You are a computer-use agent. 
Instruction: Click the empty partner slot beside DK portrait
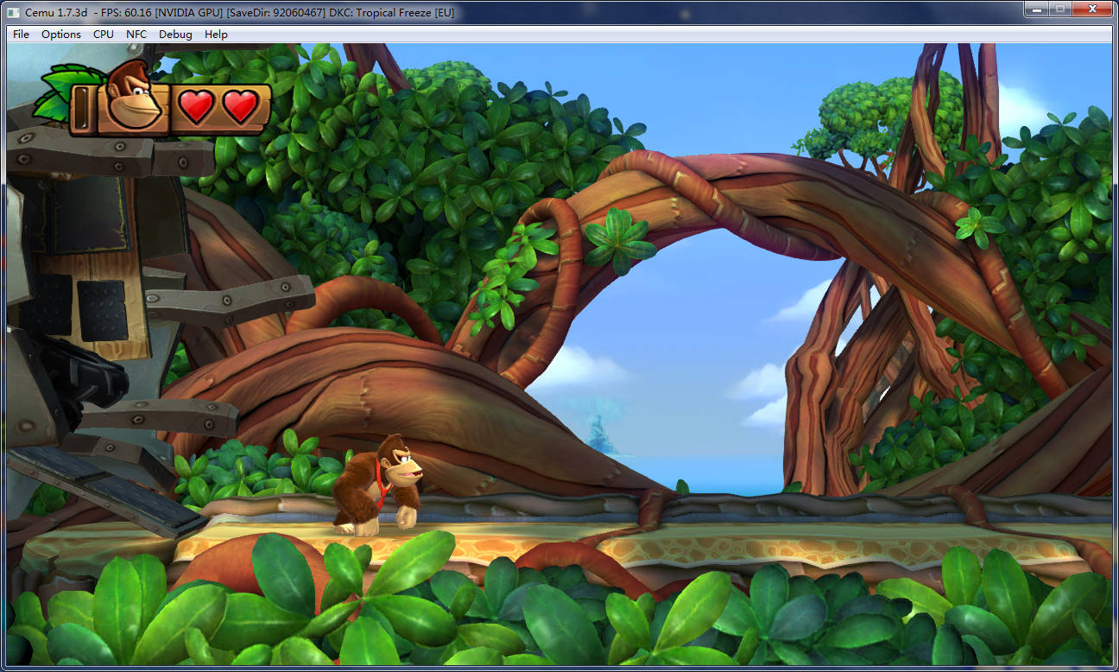[x=84, y=110]
